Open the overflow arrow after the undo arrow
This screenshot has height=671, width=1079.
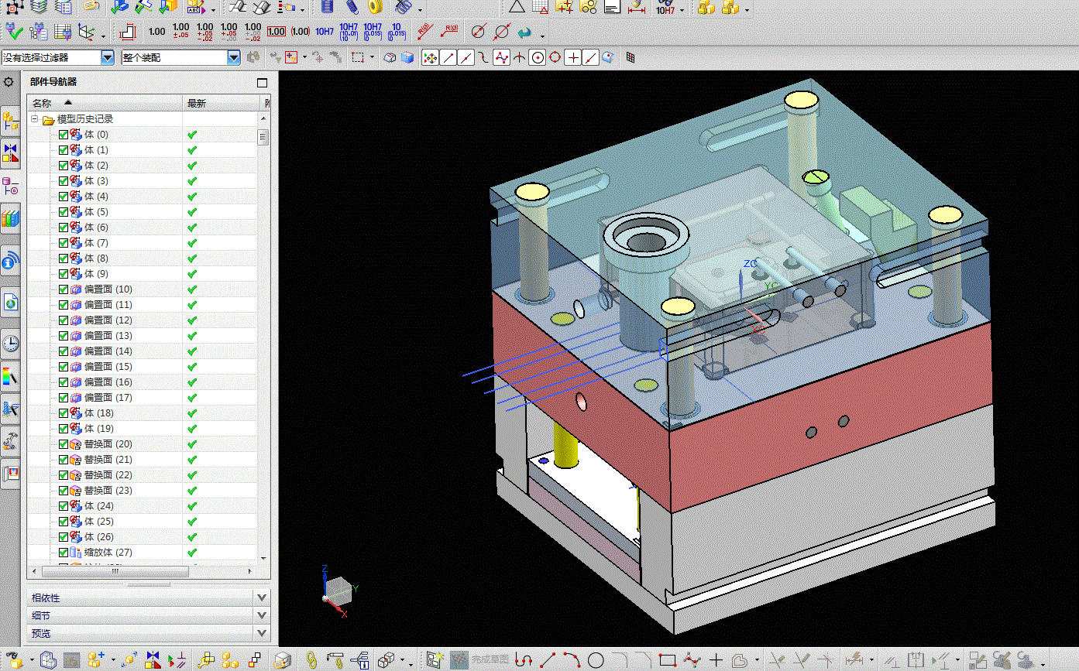(x=542, y=36)
